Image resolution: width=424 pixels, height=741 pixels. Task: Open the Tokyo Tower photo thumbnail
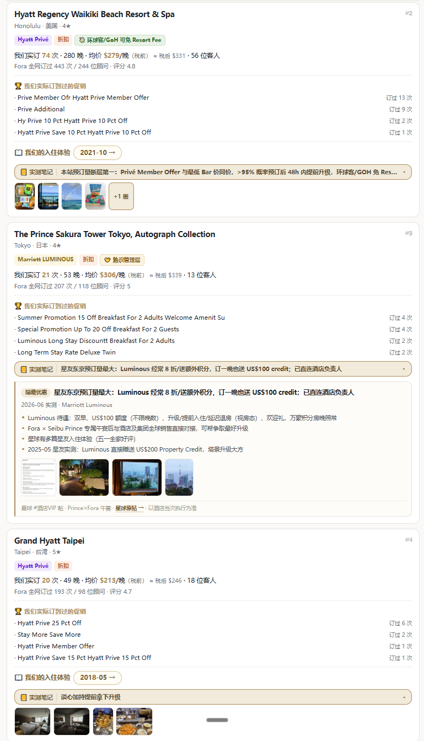coord(179,477)
